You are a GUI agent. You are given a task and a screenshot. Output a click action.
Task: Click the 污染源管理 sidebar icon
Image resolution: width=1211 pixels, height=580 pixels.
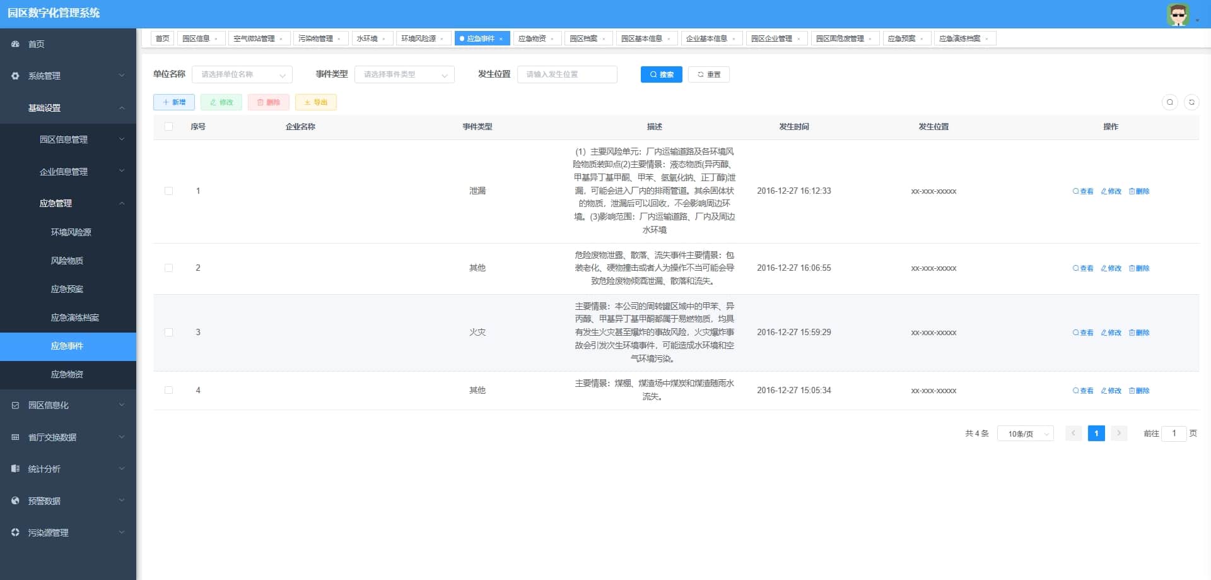click(x=15, y=532)
